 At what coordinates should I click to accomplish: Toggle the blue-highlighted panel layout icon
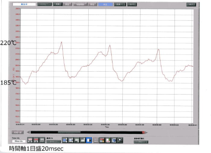pyautogui.click(x=89, y=140)
